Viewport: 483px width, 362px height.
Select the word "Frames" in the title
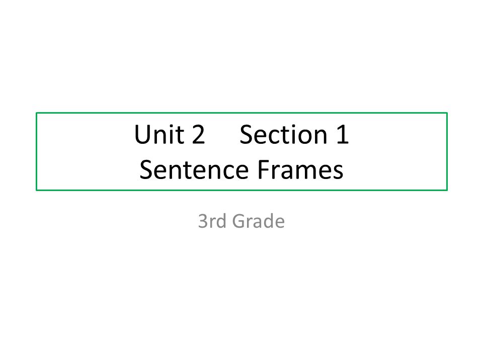(300, 170)
